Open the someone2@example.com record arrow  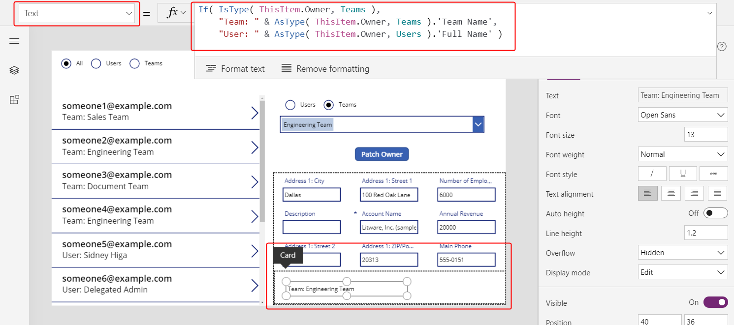pos(255,148)
